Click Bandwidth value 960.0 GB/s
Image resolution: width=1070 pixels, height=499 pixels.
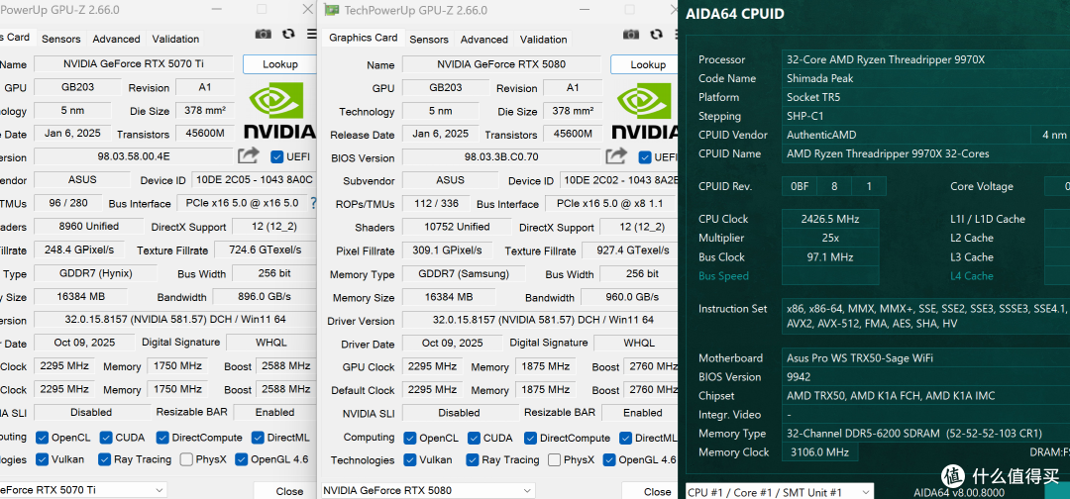click(628, 297)
